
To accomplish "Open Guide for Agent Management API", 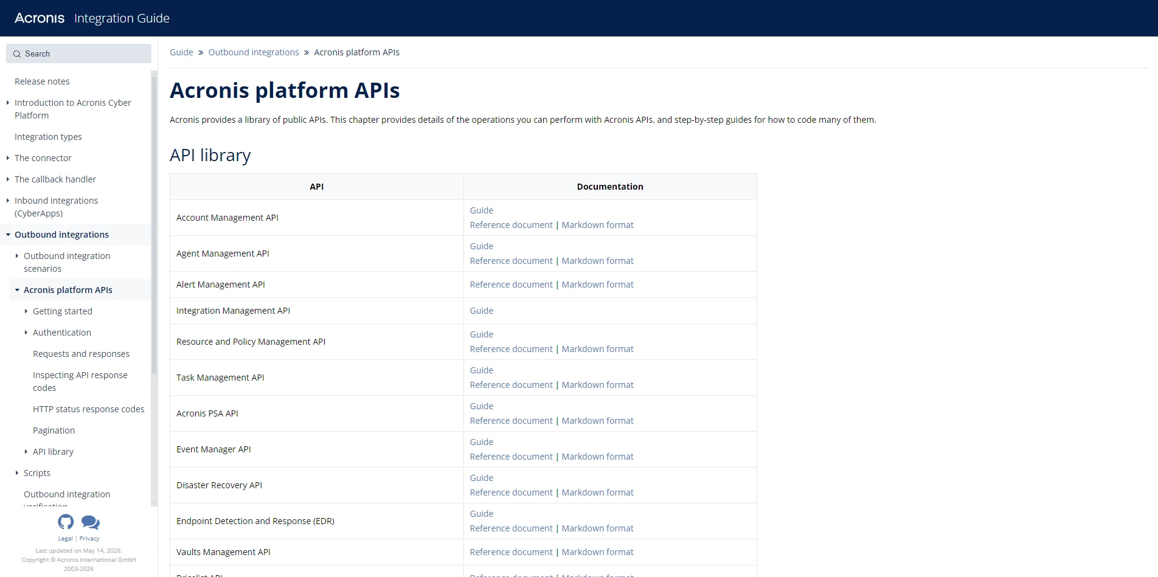I will (481, 246).
